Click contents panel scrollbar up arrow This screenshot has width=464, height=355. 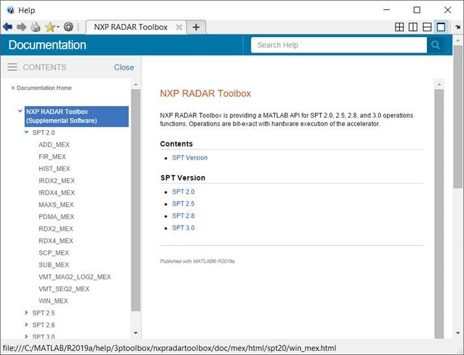[x=135, y=85]
